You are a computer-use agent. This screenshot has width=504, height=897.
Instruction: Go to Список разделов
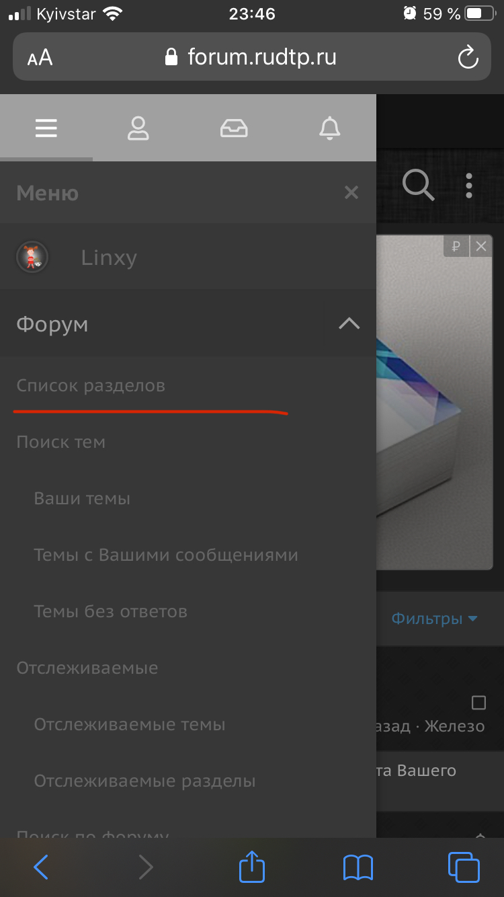91,386
